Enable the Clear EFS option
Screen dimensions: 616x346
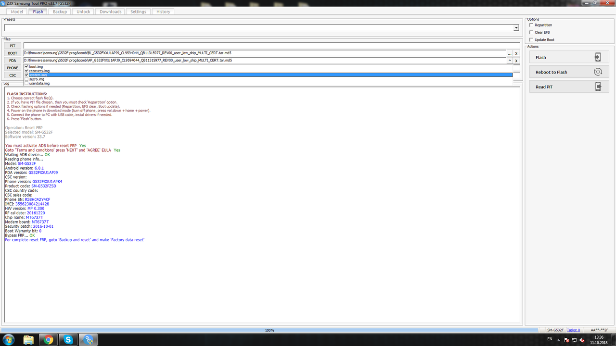(531, 32)
